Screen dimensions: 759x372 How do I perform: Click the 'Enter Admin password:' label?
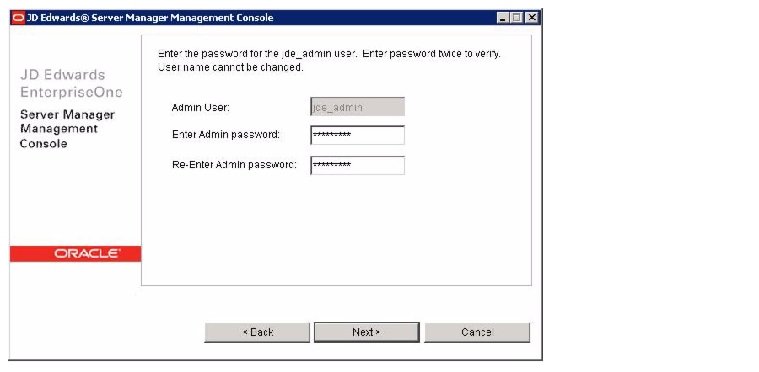tap(225, 135)
